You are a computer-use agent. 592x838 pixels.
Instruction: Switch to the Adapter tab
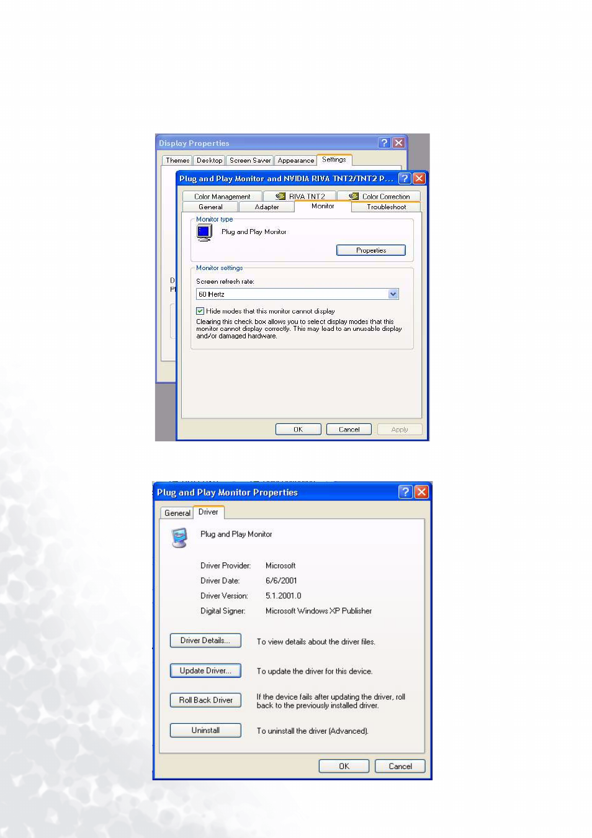click(267, 207)
